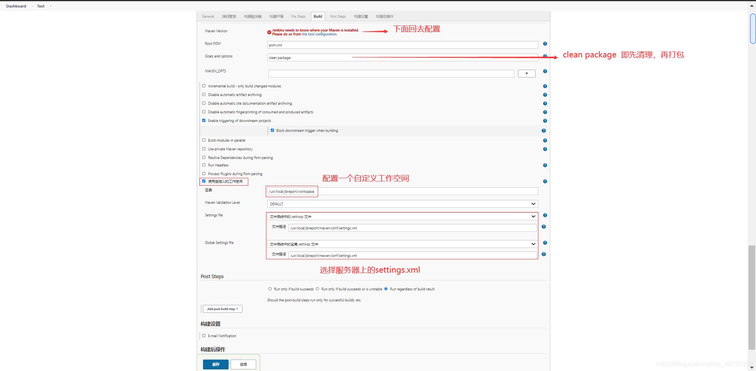
Task: Tick Use private Maven repository
Action: click(x=204, y=149)
